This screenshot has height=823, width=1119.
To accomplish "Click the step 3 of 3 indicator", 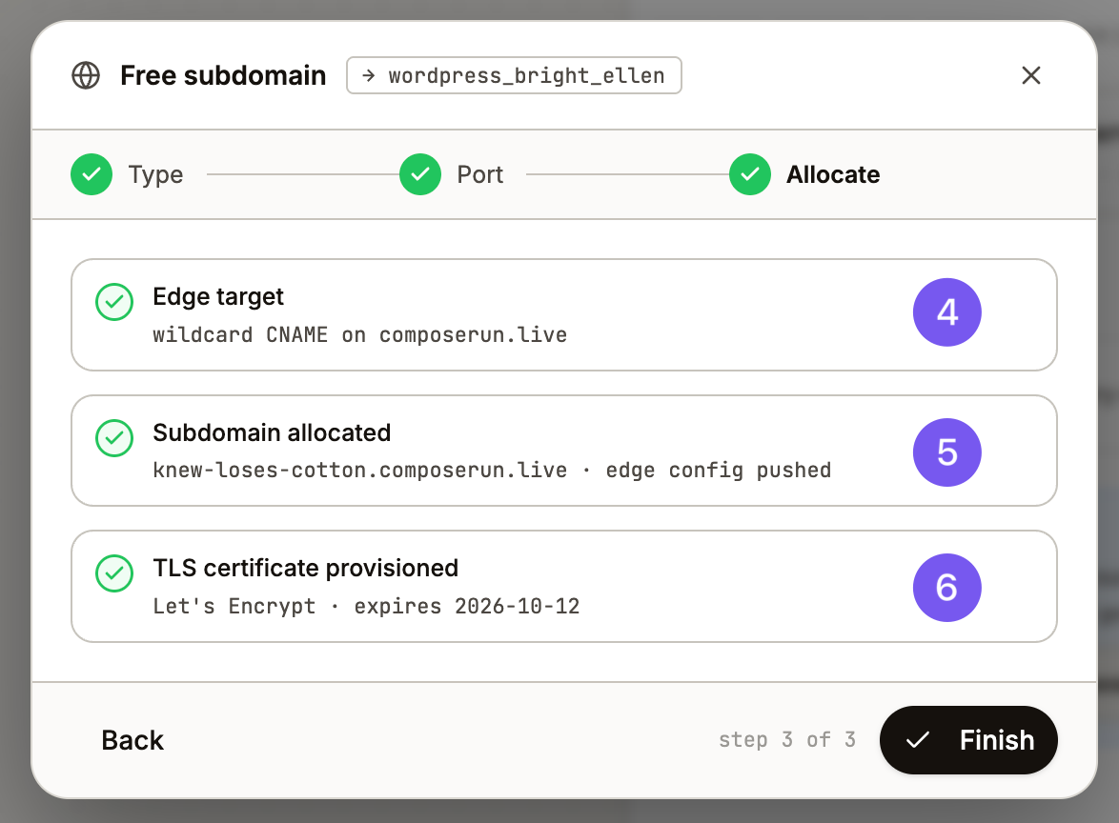I will coord(787,740).
